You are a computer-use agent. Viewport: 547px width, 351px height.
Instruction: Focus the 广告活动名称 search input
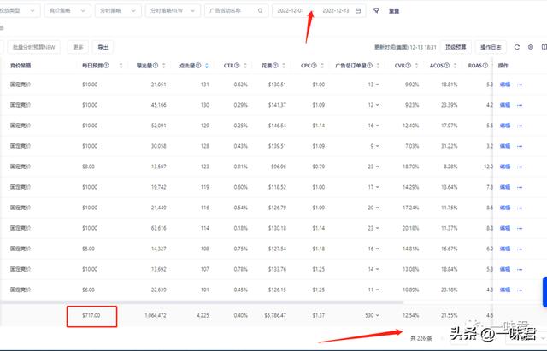(236, 11)
